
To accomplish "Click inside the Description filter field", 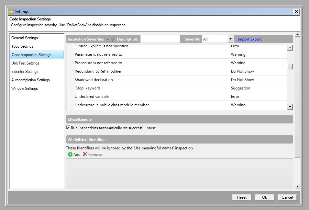I will (x=160, y=39).
